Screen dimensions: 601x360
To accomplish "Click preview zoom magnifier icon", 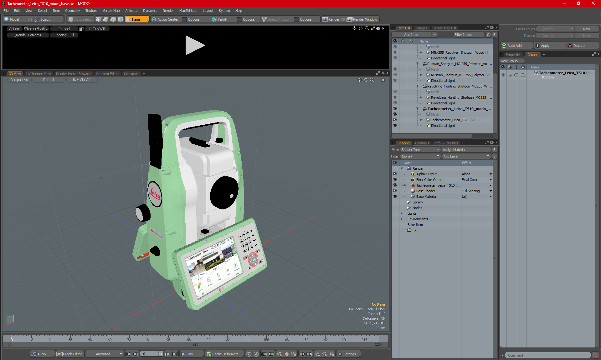I will [367, 28].
